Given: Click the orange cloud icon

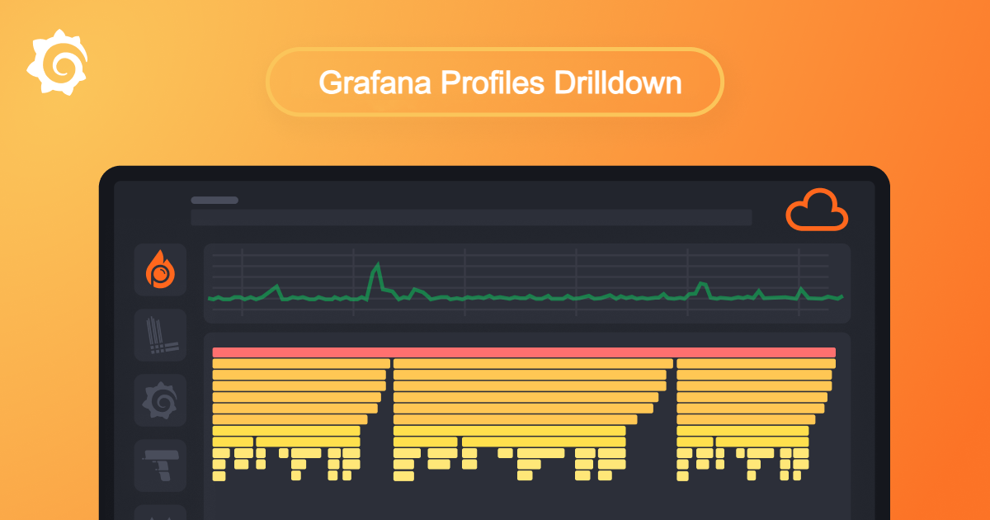Looking at the screenshot, I should click(x=817, y=210).
